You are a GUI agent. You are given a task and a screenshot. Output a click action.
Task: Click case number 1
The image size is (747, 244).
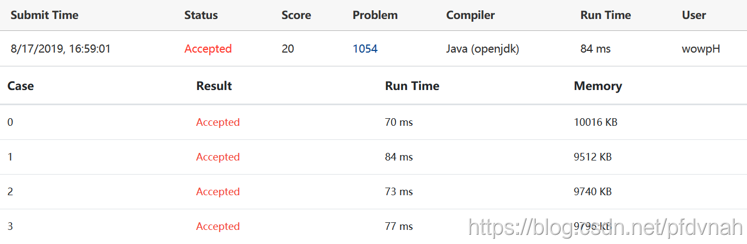[x=10, y=157]
